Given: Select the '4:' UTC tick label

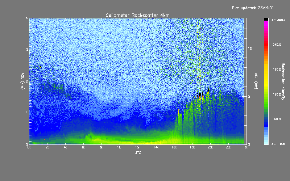Looking at the screenshot, I should (65, 147).
